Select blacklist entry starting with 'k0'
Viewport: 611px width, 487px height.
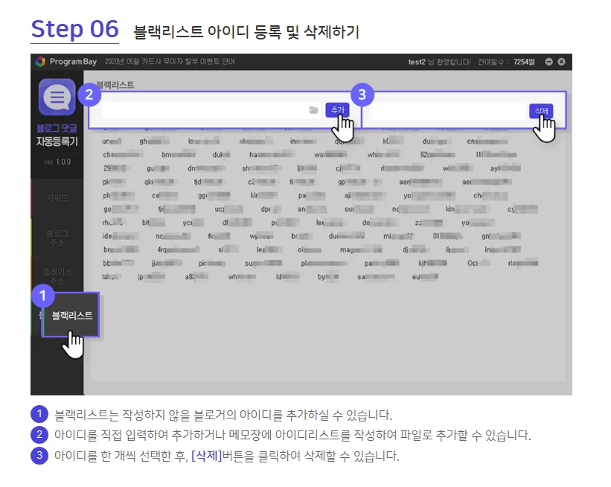pos(393,141)
